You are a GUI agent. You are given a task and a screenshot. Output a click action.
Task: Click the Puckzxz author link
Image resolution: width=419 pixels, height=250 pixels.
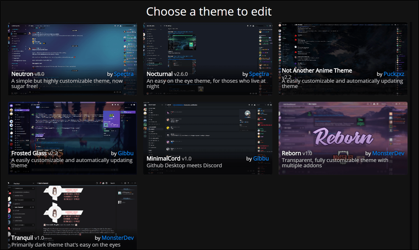pyautogui.click(x=394, y=74)
